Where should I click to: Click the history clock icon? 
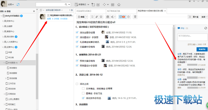point(128,17)
